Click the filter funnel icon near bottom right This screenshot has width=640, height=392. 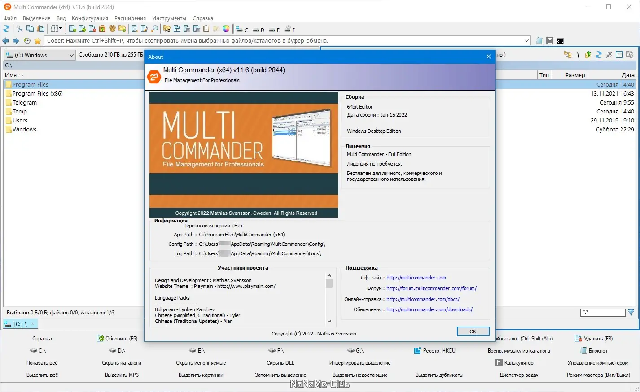(631, 312)
